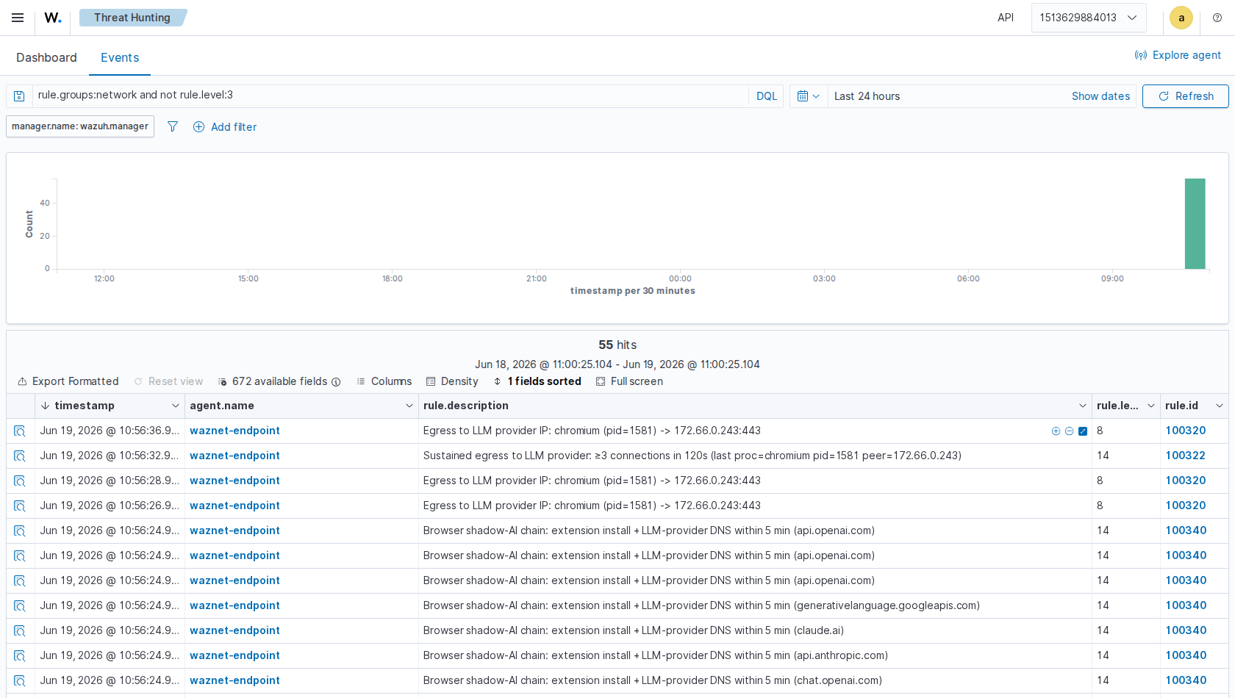Screen dimensions: 1235x698
Task: Expand timestamp column options chevron
Action: pos(176,406)
